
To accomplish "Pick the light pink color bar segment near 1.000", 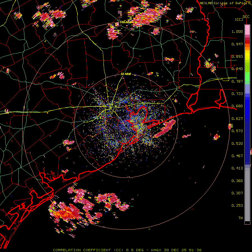I will pos(247,30).
